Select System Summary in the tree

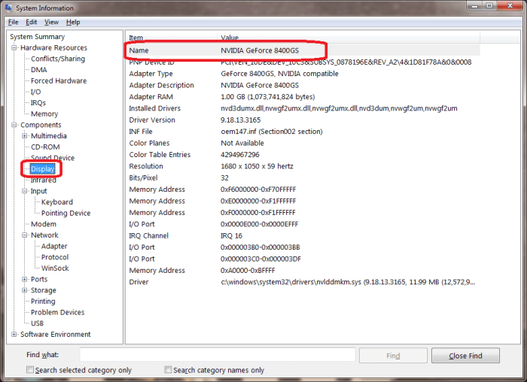(38, 37)
